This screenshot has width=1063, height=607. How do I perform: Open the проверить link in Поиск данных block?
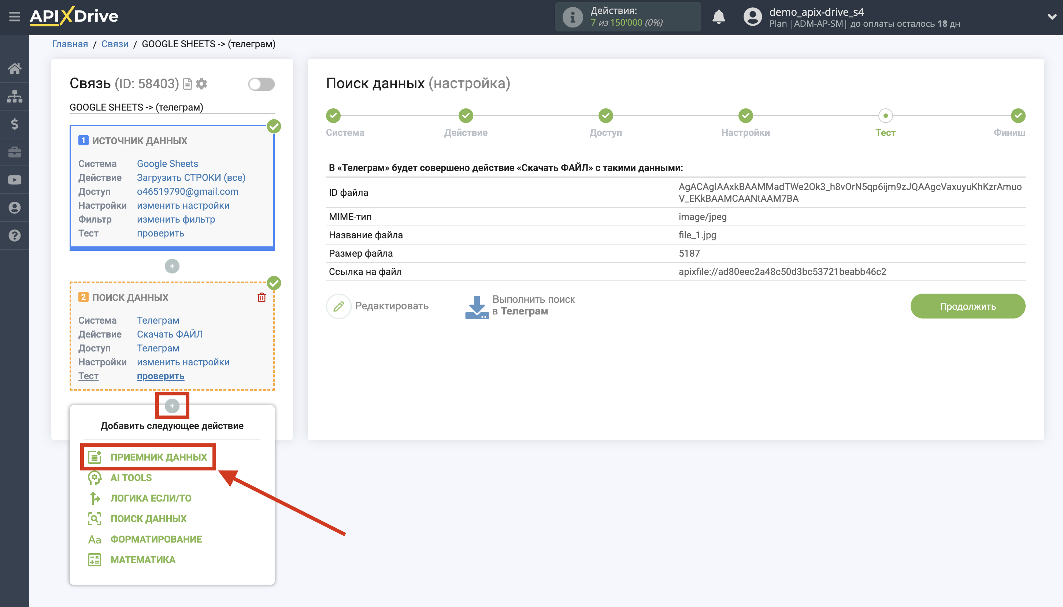coord(160,376)
